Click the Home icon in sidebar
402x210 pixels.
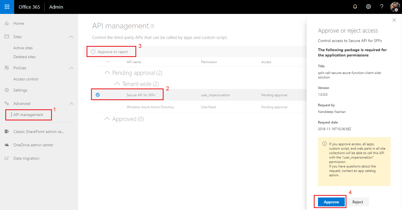[x=7, y=24]
